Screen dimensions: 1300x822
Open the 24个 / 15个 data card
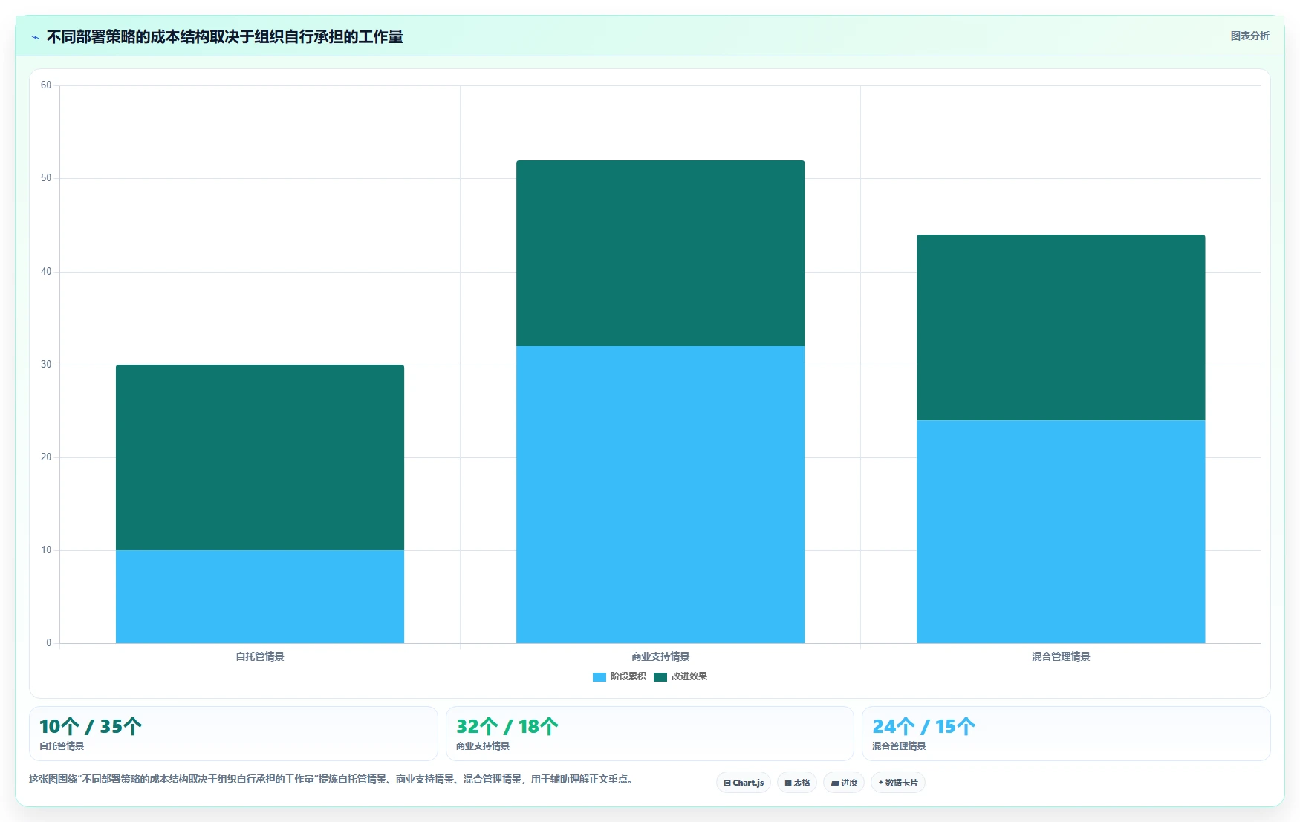[x=1066, y=734]
